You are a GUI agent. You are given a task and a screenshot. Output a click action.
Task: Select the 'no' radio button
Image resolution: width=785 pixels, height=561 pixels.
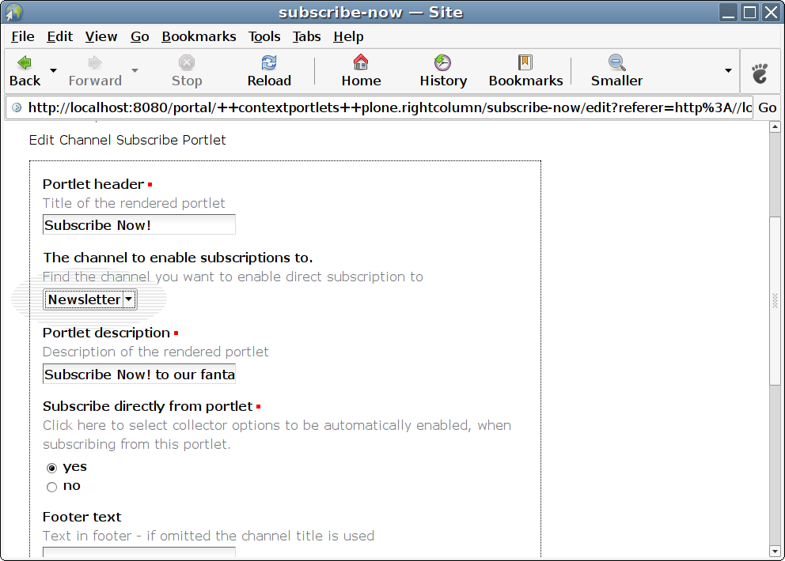(52, 487)
